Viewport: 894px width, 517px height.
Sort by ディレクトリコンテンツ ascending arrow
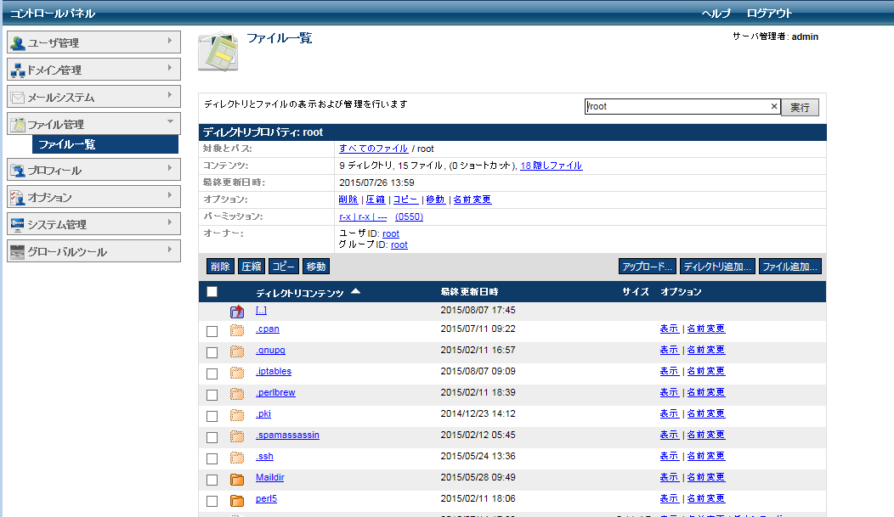[356, 291]
